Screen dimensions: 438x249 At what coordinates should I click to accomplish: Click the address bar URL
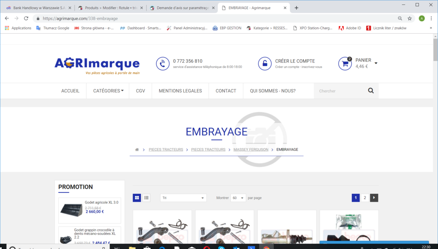tap(80, 18)
